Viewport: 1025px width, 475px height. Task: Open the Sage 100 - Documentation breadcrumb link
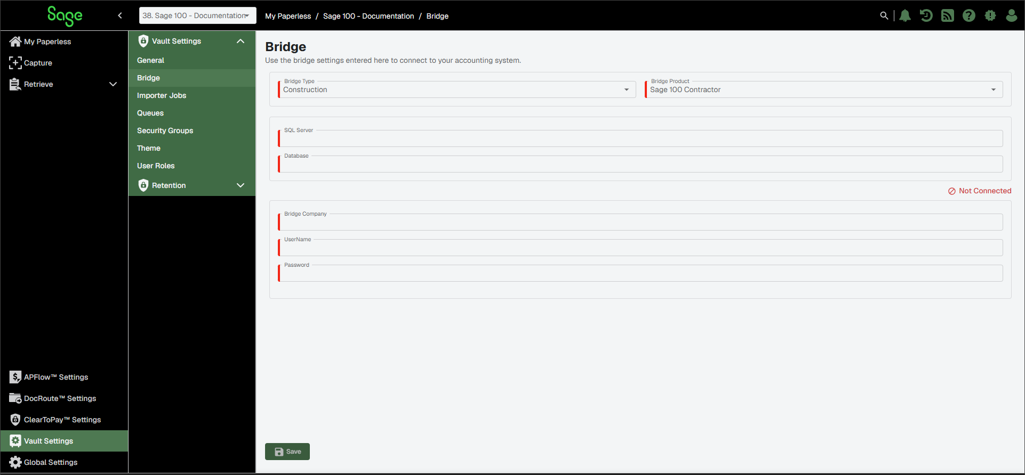369,16
